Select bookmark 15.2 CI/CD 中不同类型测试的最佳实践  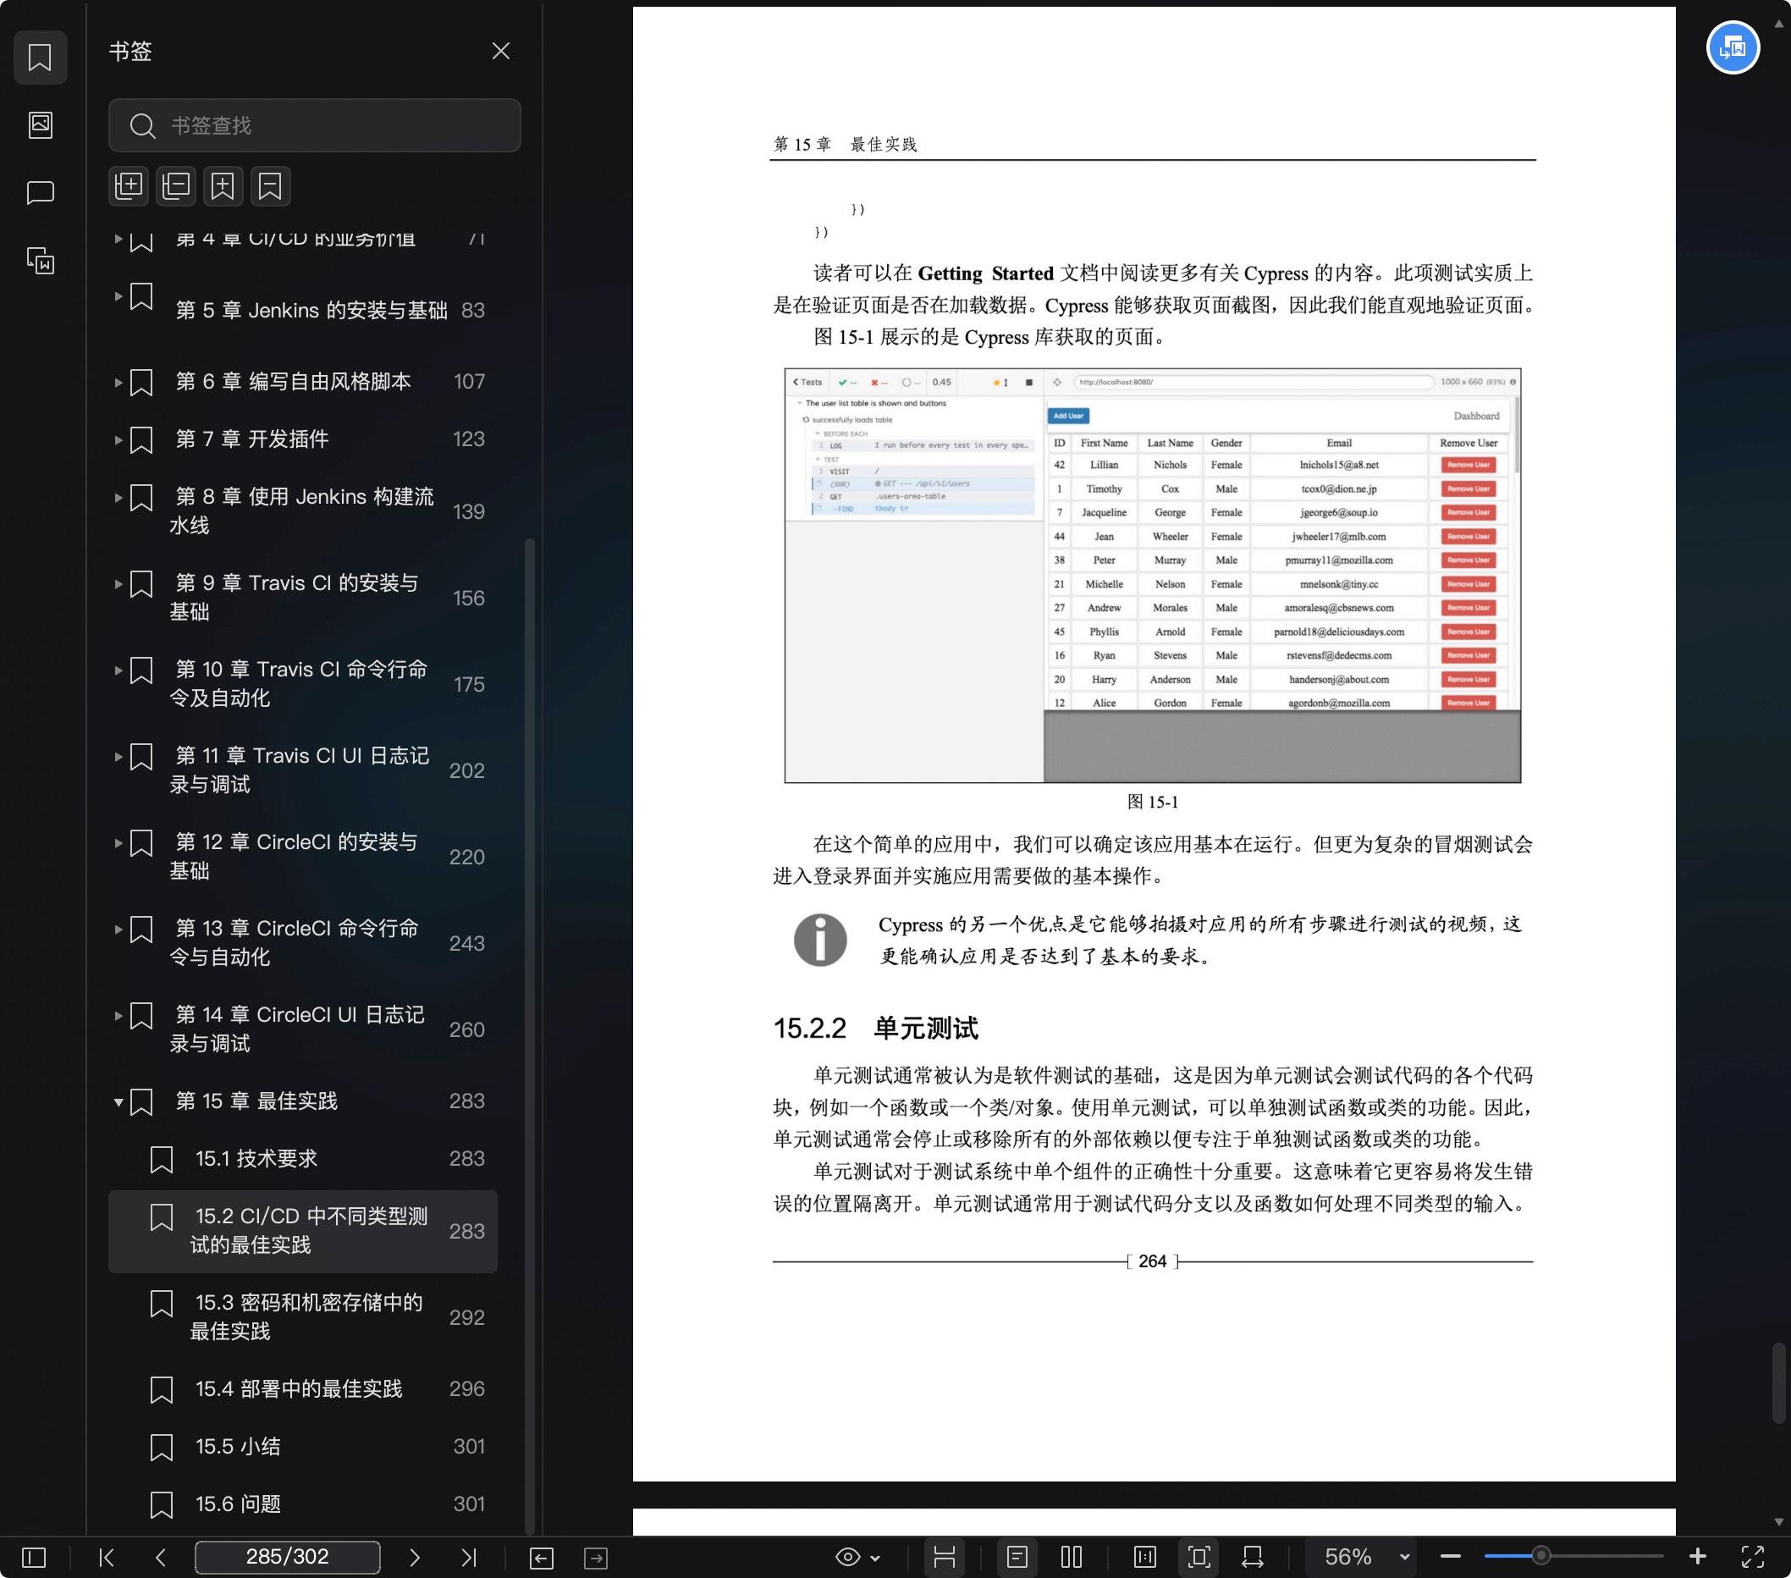302,1231
